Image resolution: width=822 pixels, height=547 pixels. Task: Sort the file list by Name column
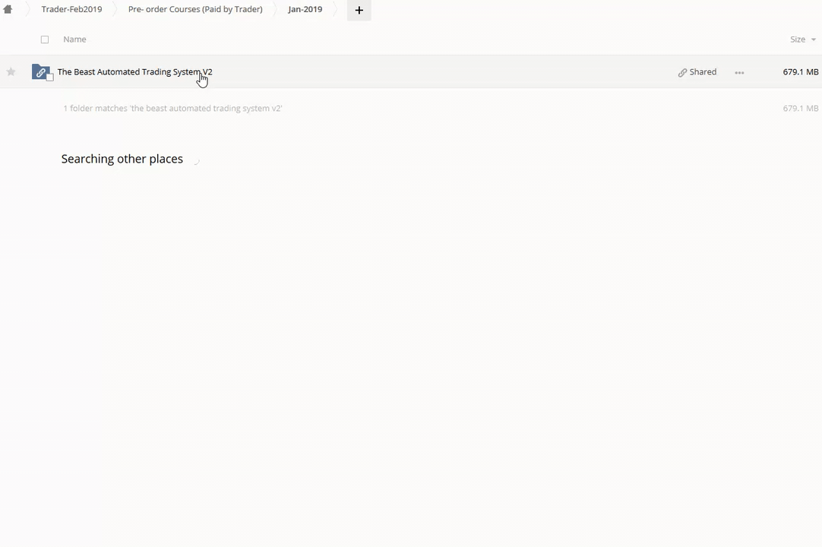pos(74,40)
